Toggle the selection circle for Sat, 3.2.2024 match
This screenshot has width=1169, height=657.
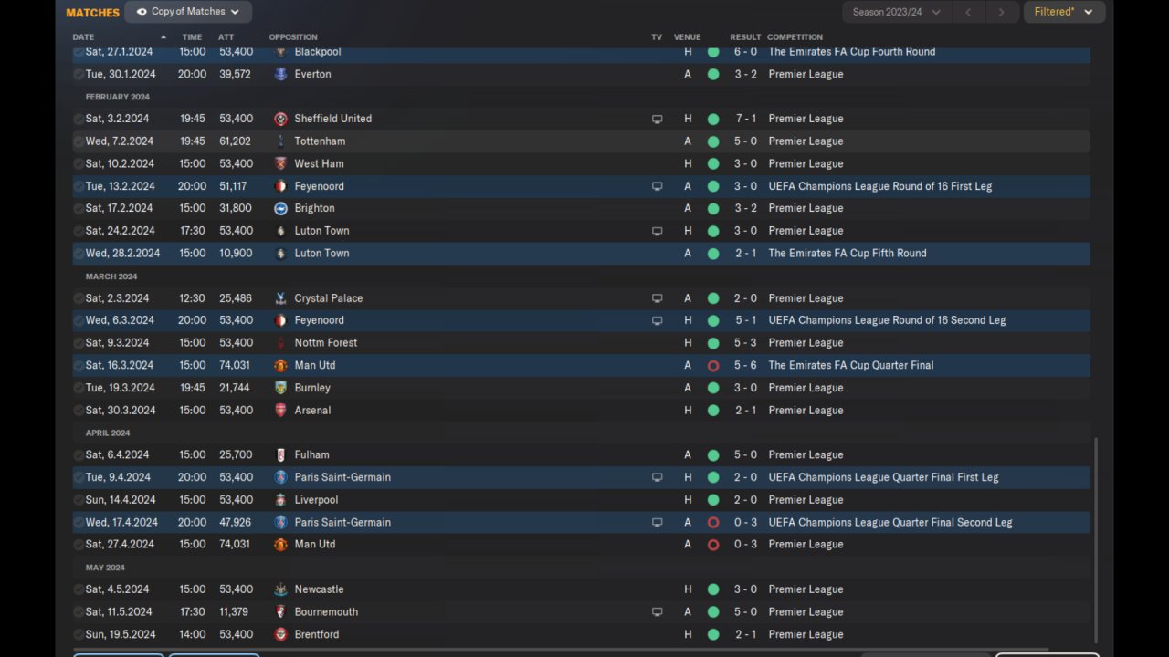[79, 119]
